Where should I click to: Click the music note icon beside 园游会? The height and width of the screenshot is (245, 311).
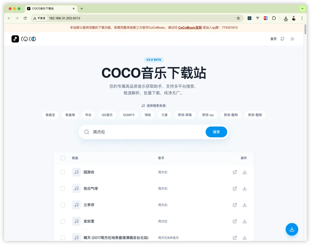[76, 172]
